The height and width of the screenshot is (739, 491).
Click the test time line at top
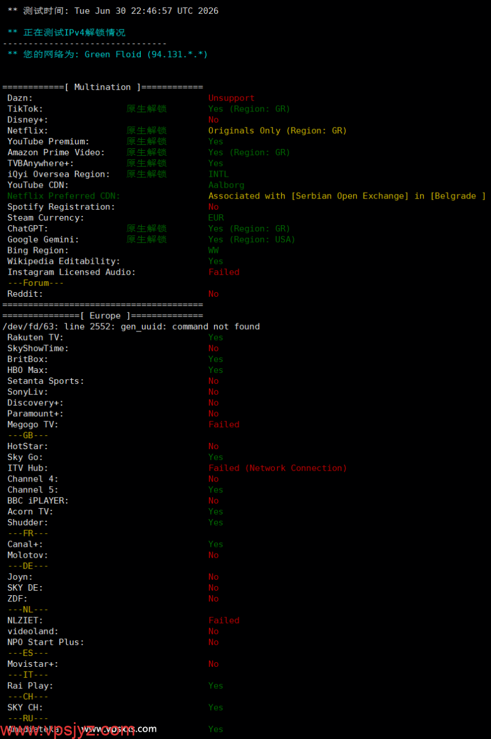113,11
